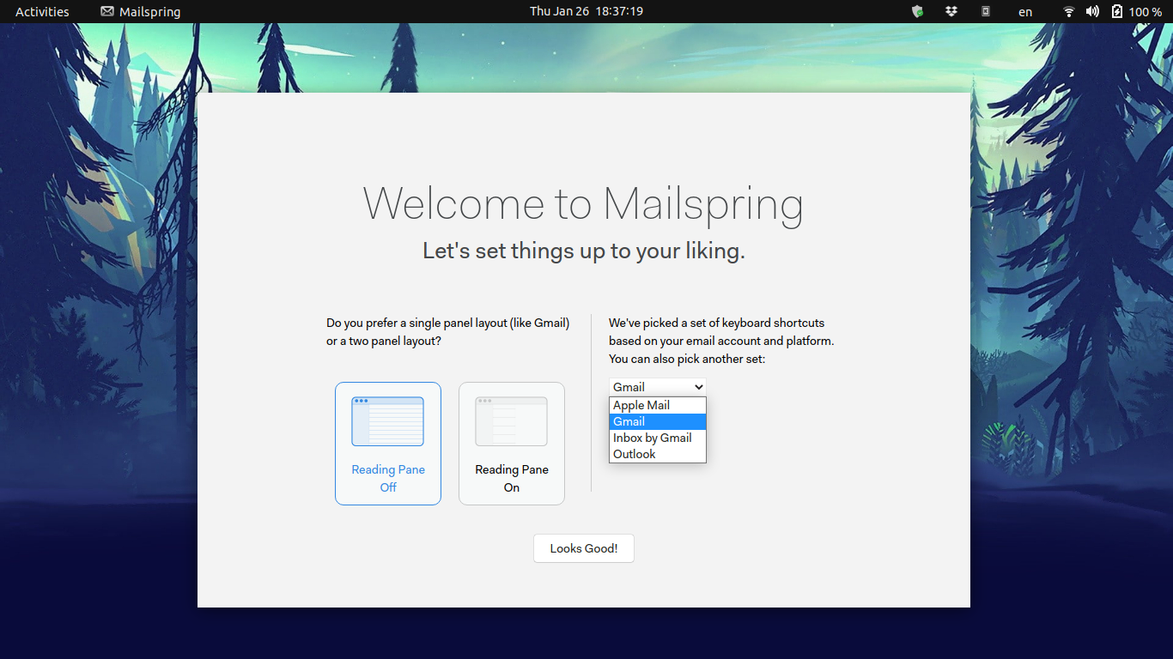The height and width of the screenshot is (659, 1173).
Task: Open the keyboard shortcut set dropdown
Action: tap(657, 386)
